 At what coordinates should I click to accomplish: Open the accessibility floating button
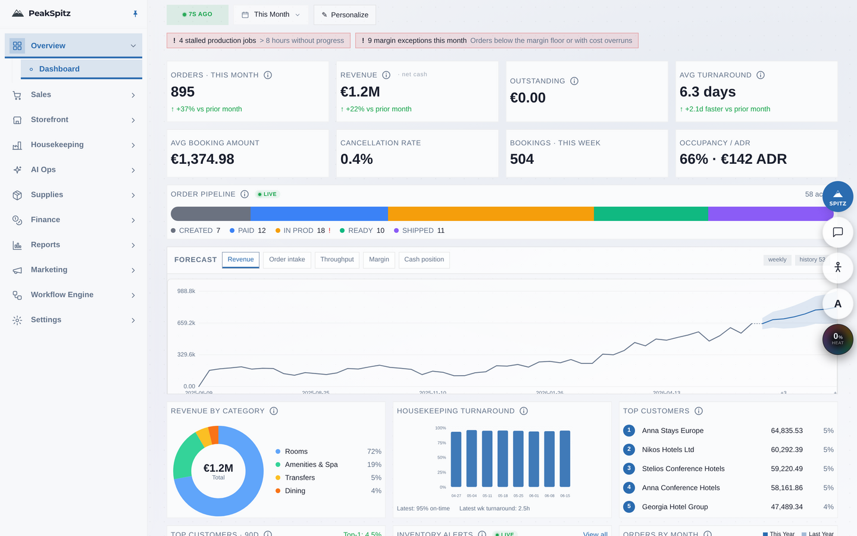pyautogui.click(x=838, y=268)
